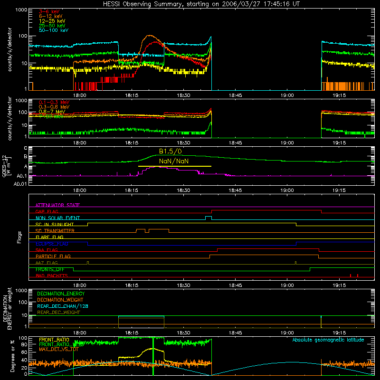Click the ATTENUATOR_STATE flag label
The image size is (380, 380).
57,205
